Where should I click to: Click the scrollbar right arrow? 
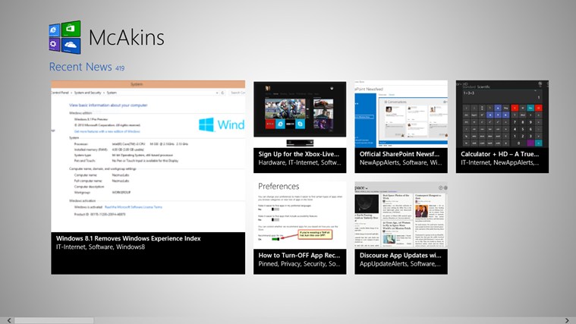(x=571, y=320)
